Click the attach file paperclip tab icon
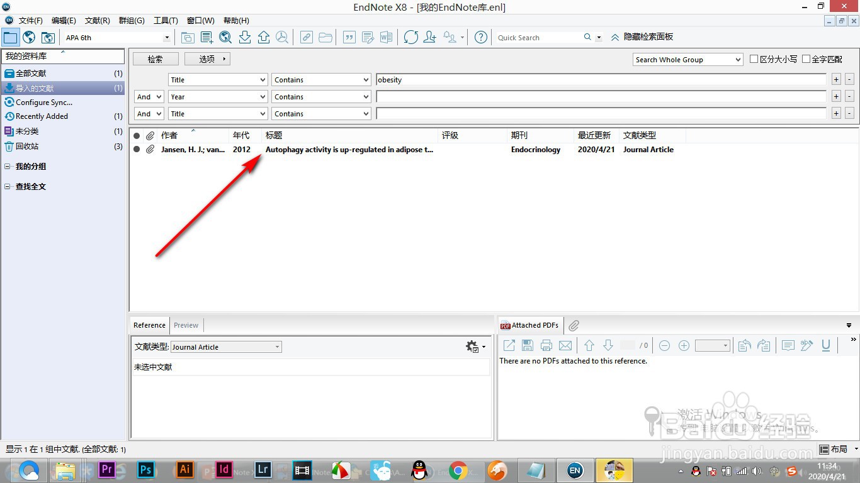860x483 pixels. point(574,326)
